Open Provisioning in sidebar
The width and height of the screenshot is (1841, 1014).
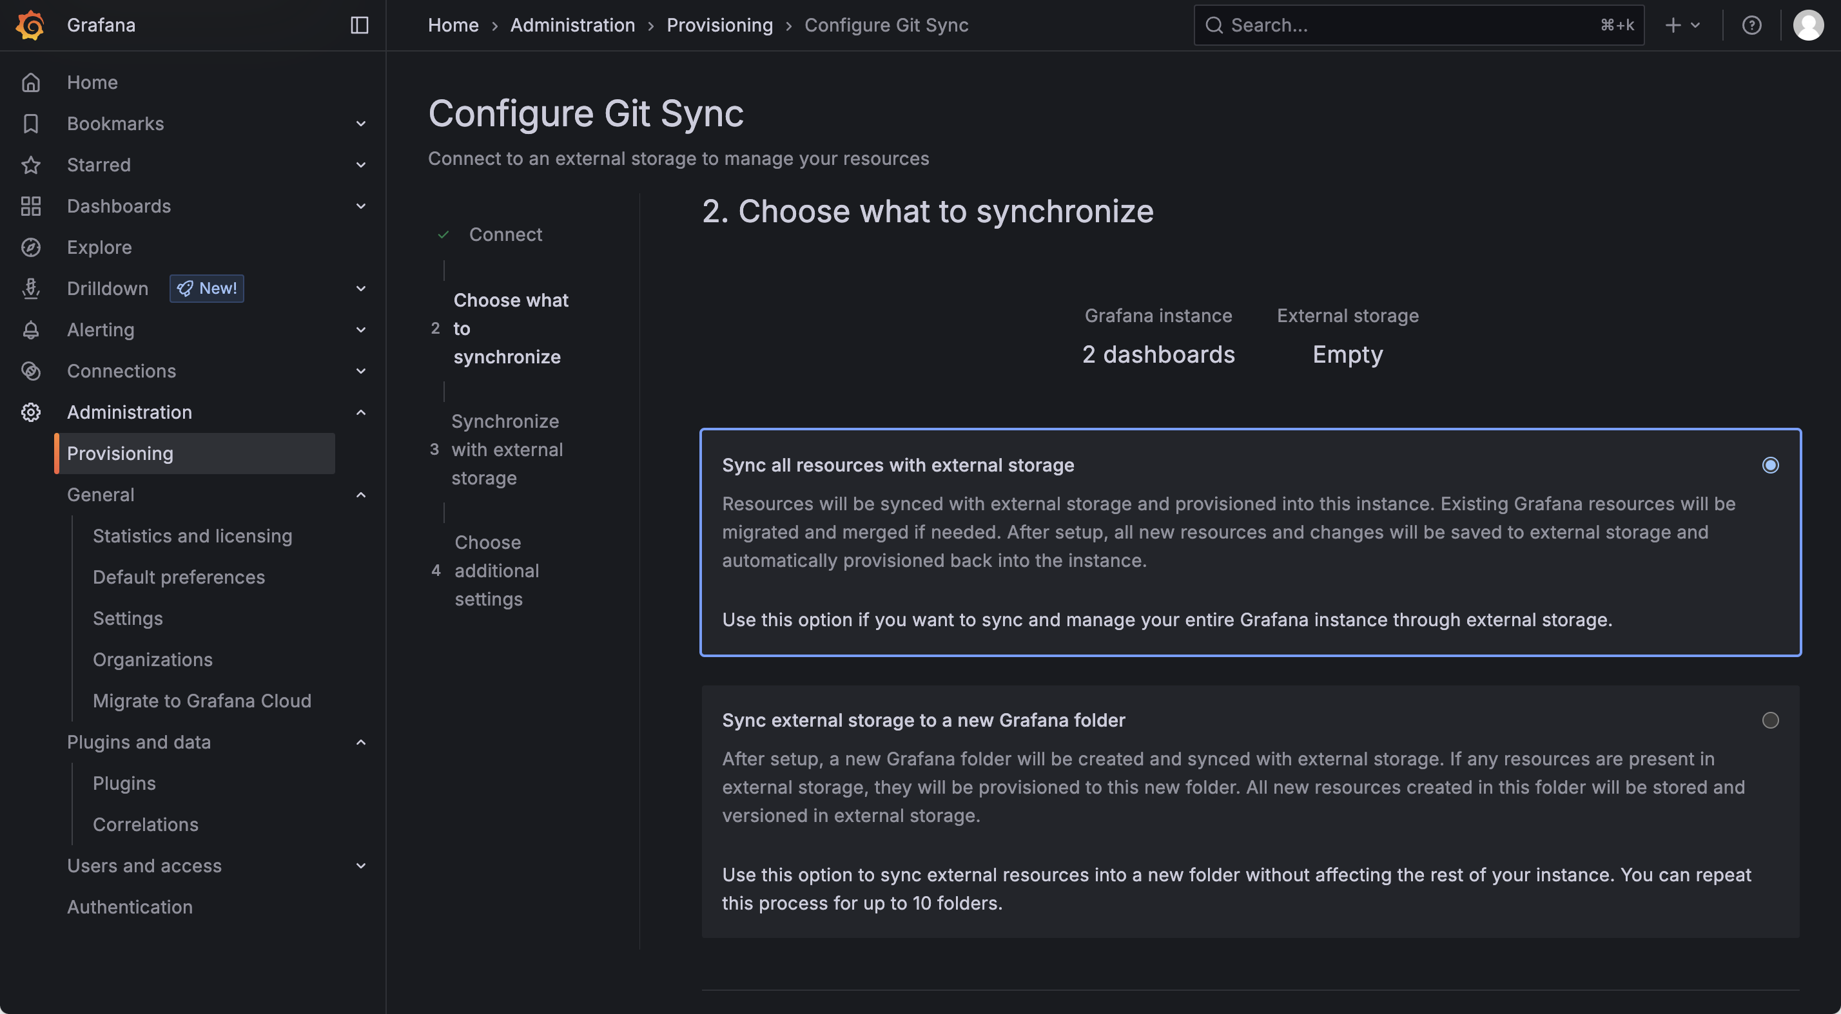(195, 454)
